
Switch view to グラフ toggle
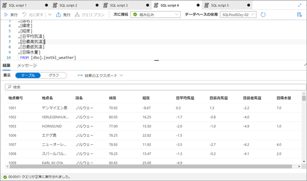coord(54,75)
